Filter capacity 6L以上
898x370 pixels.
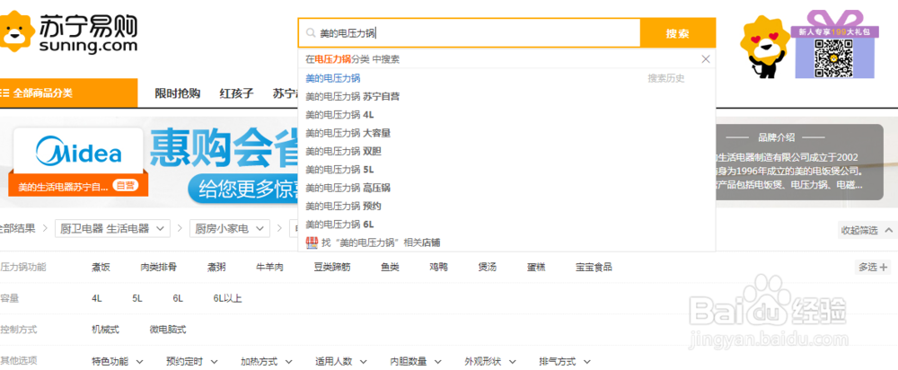point(227,298)
